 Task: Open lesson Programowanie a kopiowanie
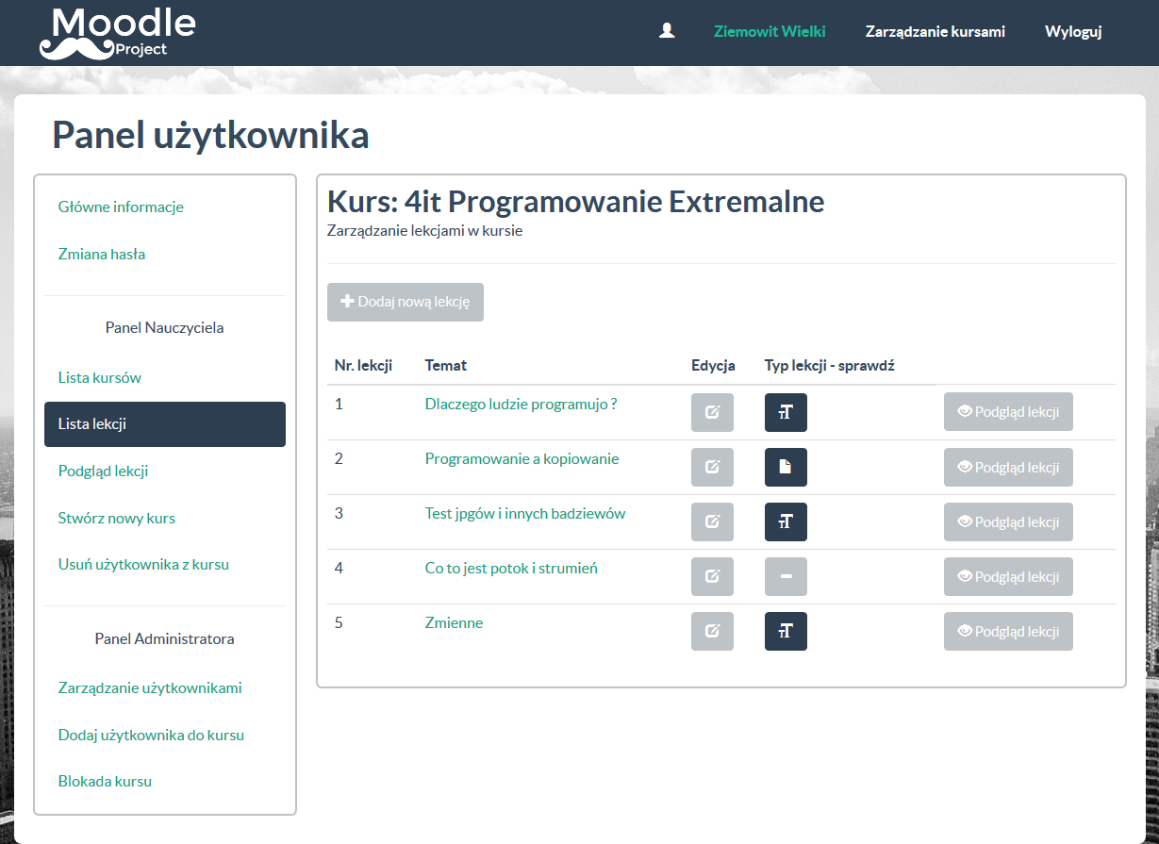coord(522,458)
